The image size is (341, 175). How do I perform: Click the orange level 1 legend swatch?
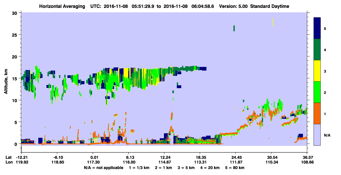tap(317, 113)
